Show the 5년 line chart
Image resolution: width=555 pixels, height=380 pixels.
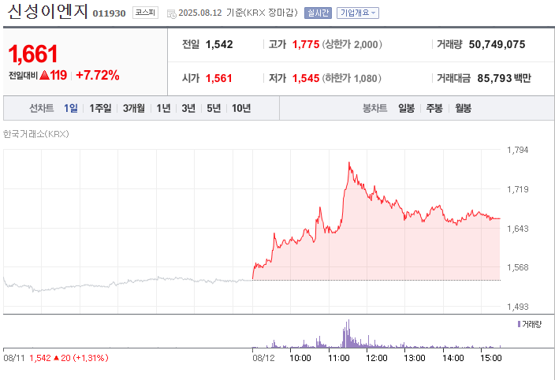click(214, 108)
